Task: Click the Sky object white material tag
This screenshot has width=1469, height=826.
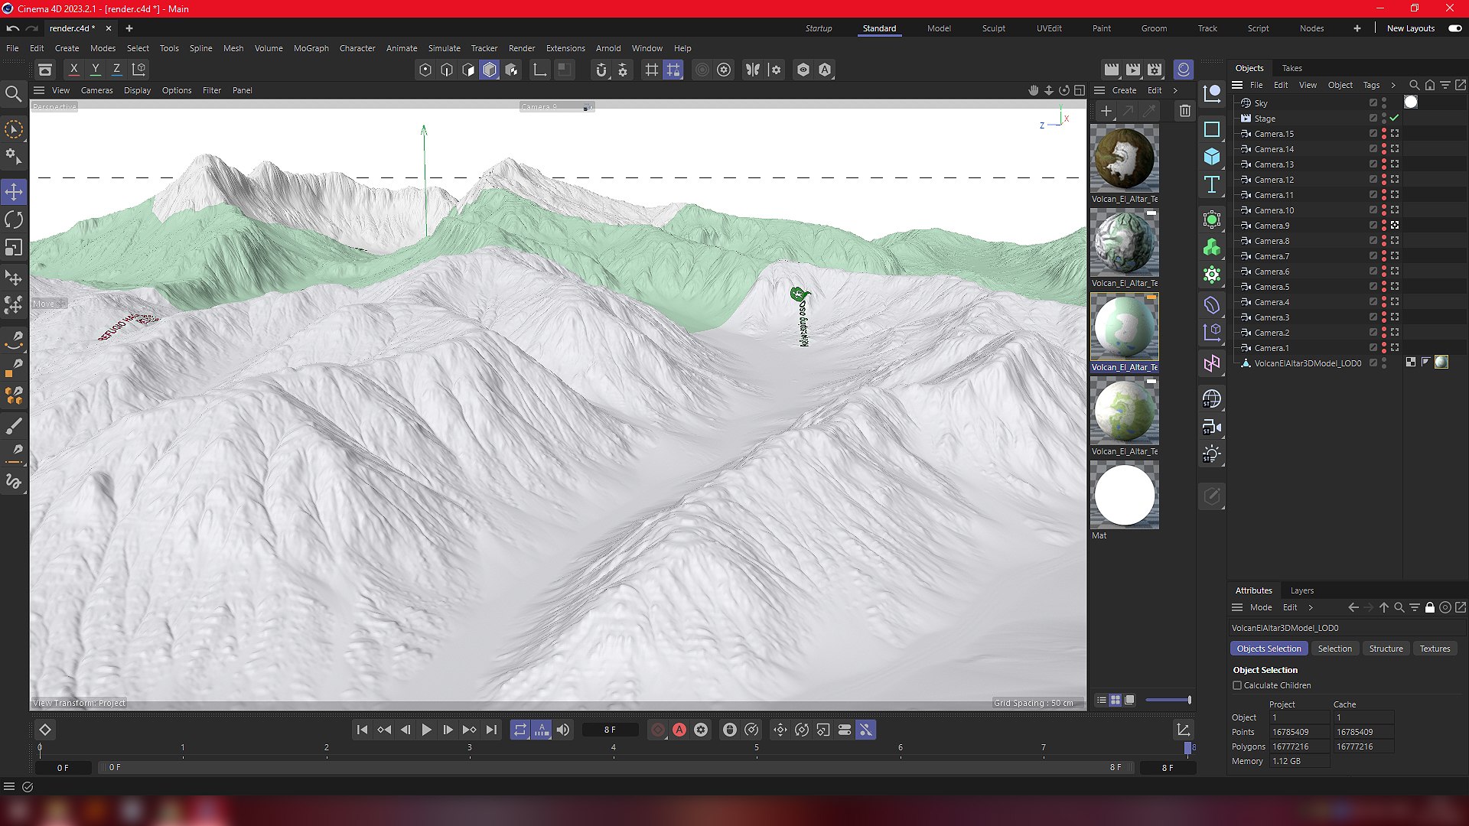Action: coord(1411,102)
